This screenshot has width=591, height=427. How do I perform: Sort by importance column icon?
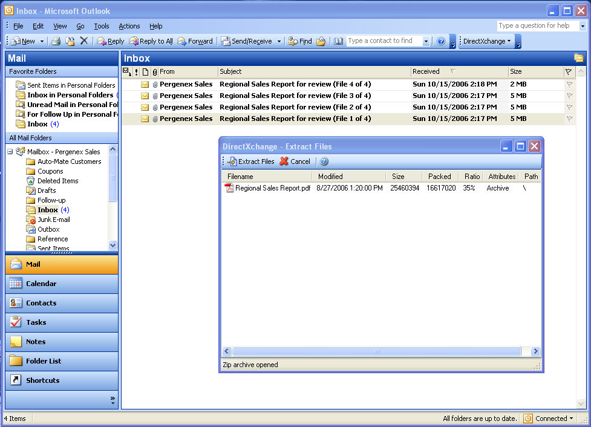137,71
